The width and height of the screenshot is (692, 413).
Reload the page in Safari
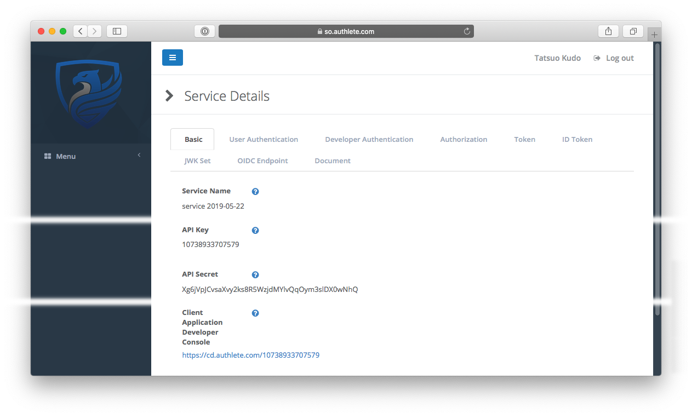click(x=467, y=31)
